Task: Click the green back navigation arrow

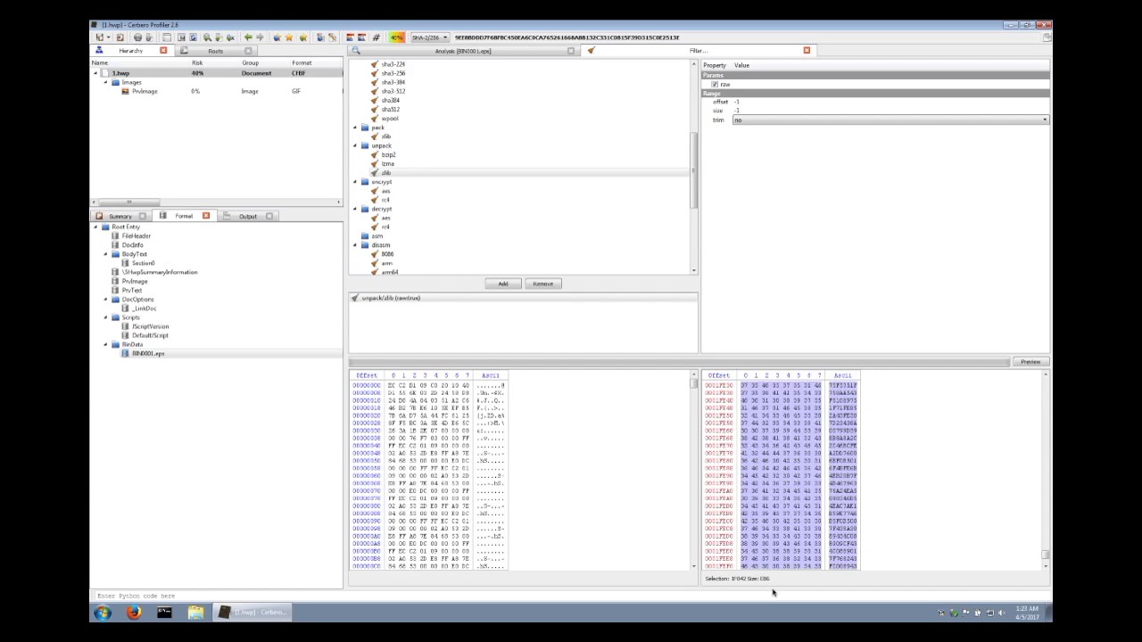Action: point(248,37)
